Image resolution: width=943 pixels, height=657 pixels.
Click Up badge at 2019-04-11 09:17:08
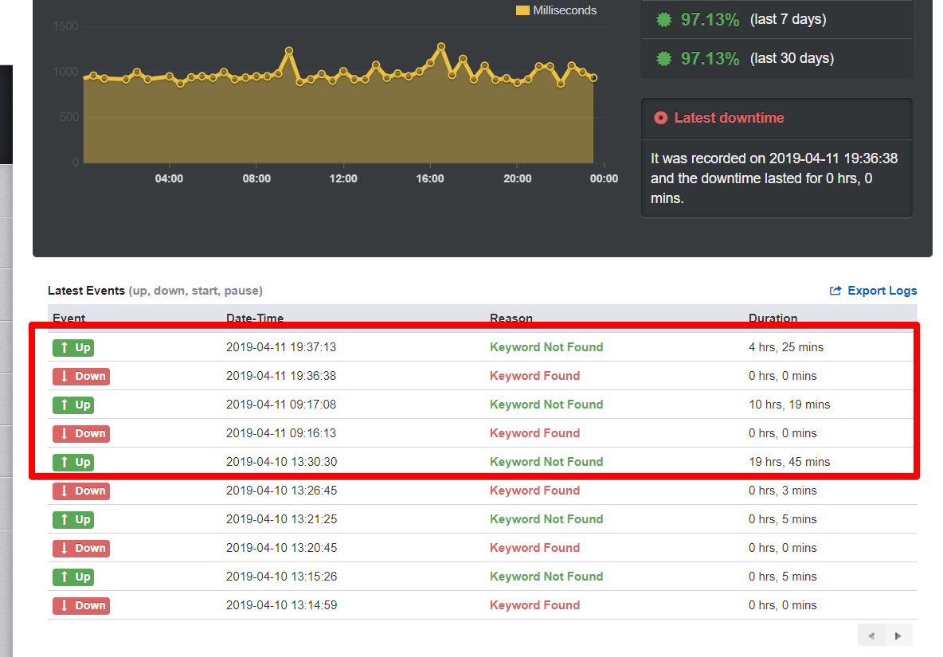[x=73, y=405]
